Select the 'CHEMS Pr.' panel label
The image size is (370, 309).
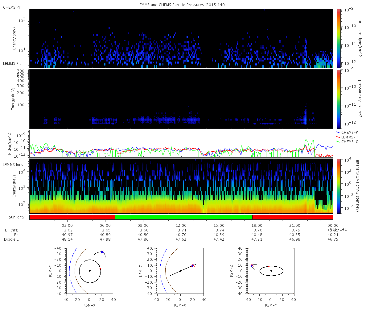(12, 7)
